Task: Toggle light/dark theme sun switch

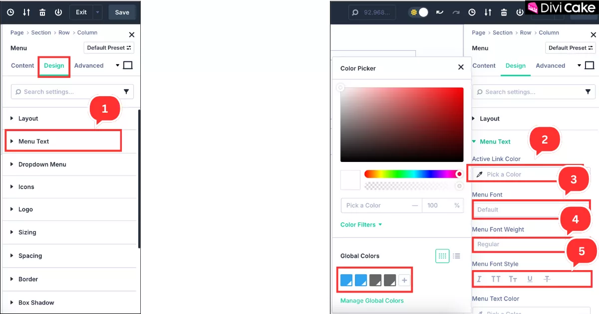Action: [418, 12]
